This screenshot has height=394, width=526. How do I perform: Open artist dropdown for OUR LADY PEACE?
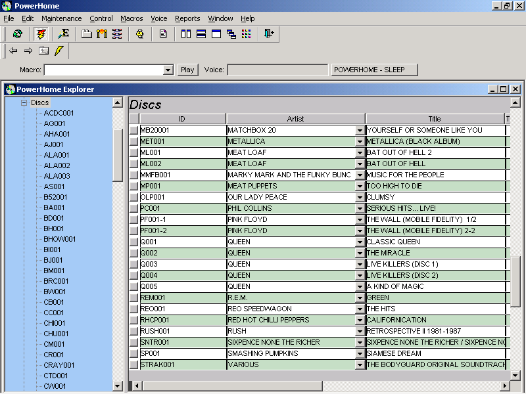click(360, 198)
